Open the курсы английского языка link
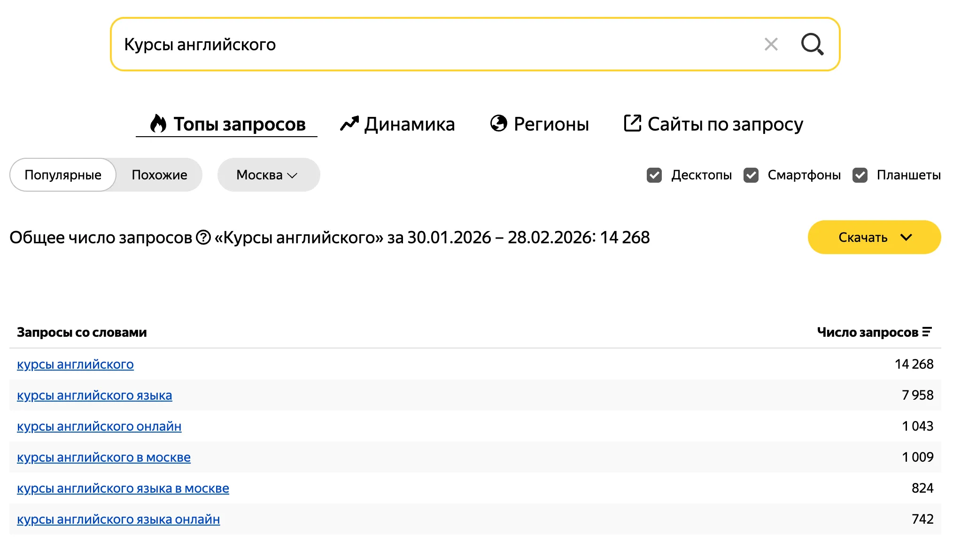 pyautogui.click(x=94, y=395)
